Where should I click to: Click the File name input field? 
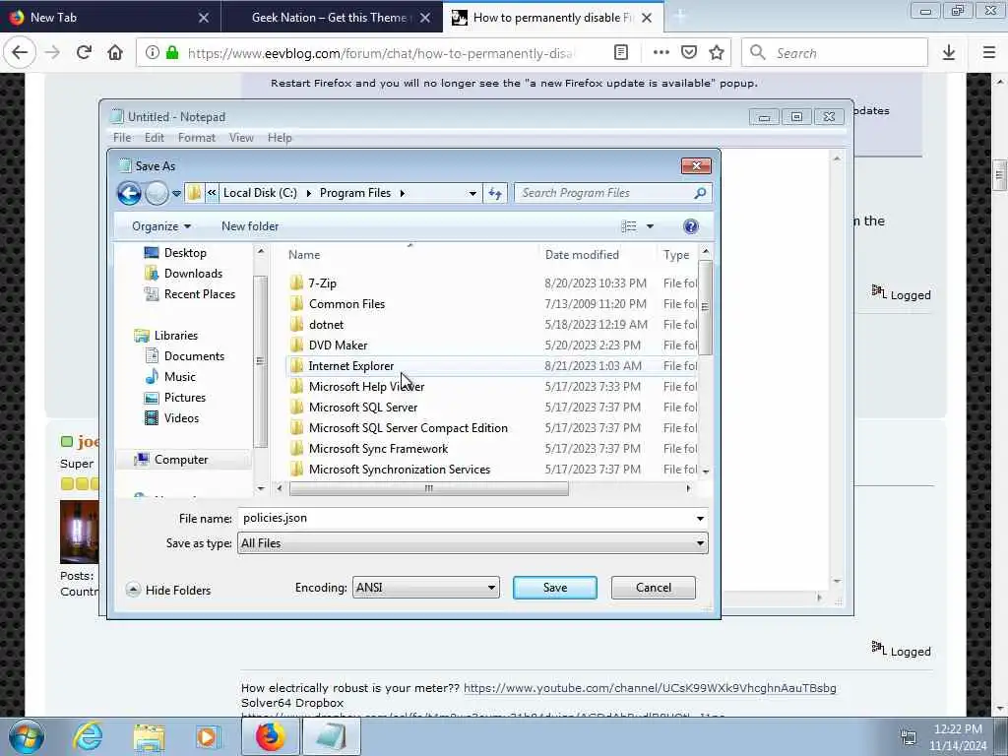(466, 518)
